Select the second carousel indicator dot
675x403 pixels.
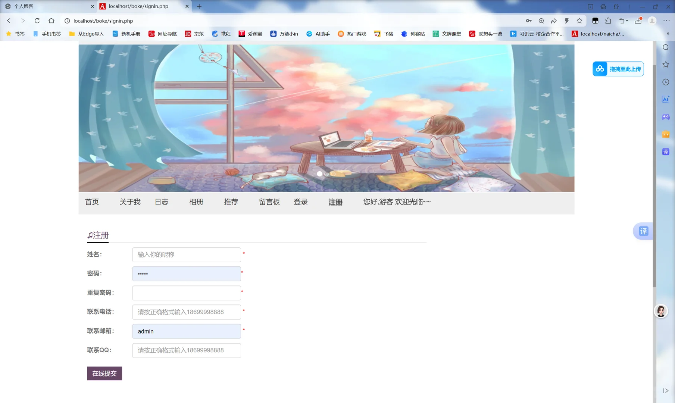click(x=326, y=174)
